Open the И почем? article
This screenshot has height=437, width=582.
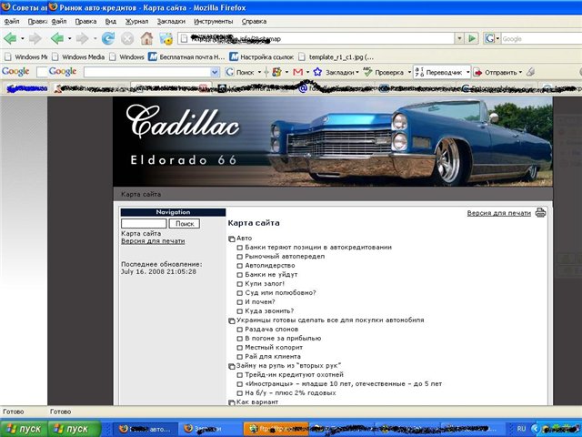tap(260, 301)
